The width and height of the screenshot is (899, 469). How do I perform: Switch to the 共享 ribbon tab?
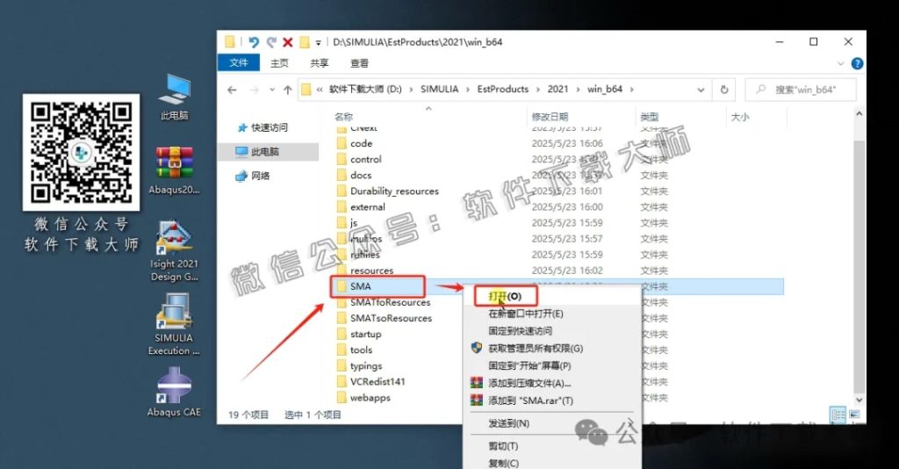(x=320, y=63)
